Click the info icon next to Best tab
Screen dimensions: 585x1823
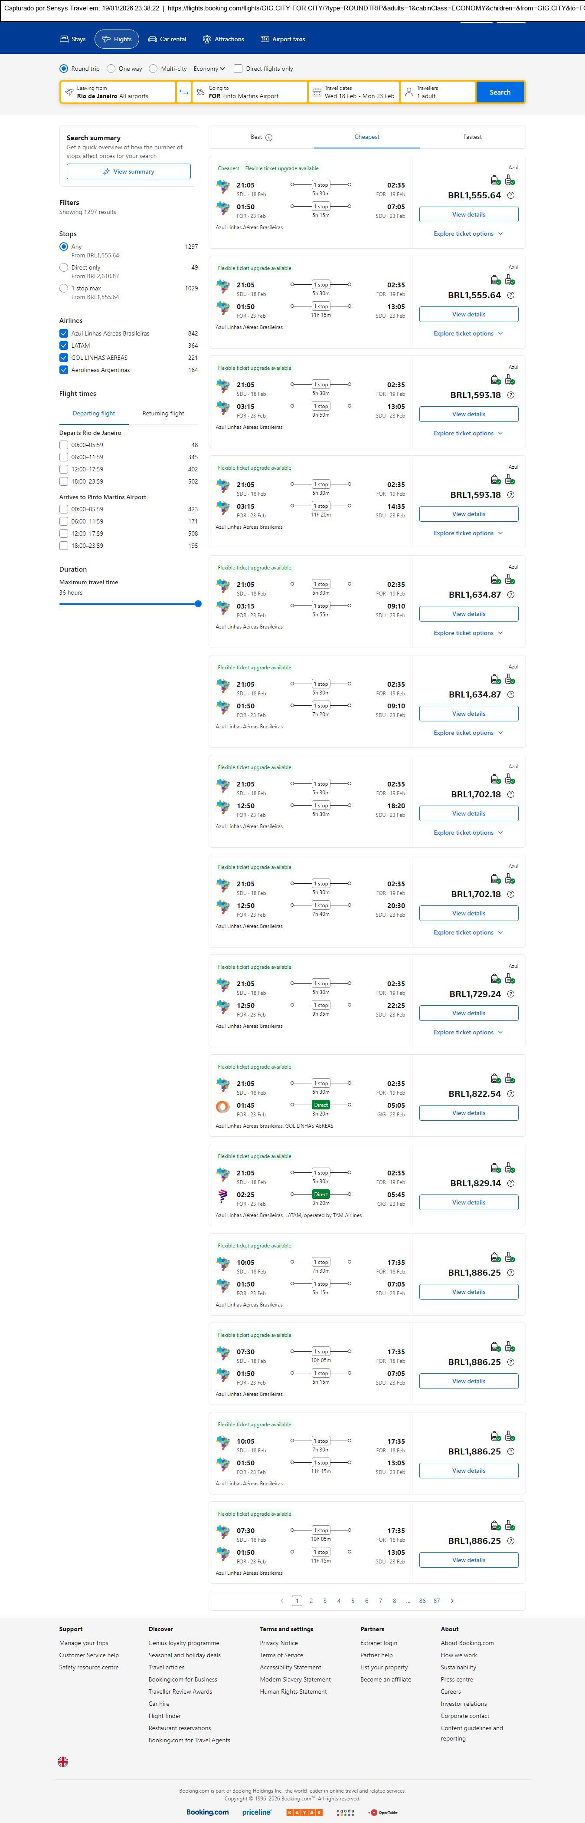(269, 137)
